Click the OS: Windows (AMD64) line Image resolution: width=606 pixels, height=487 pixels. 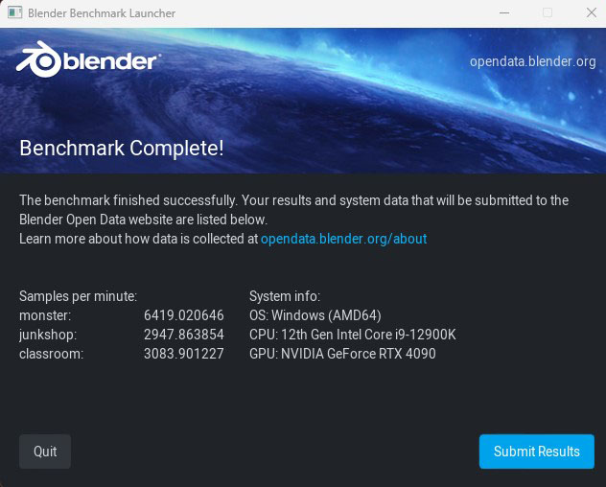click(x=315, y=315)
